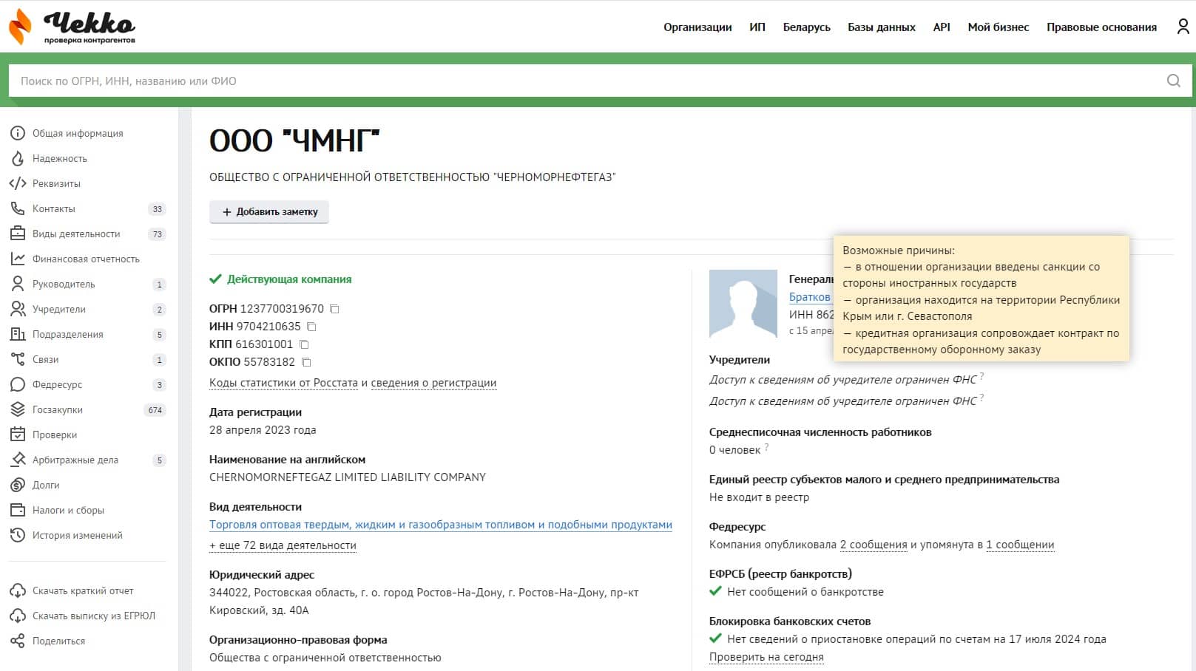Click the Подразделения building icon
Viewport: 1196px width, 671px height.
[18, 334]
